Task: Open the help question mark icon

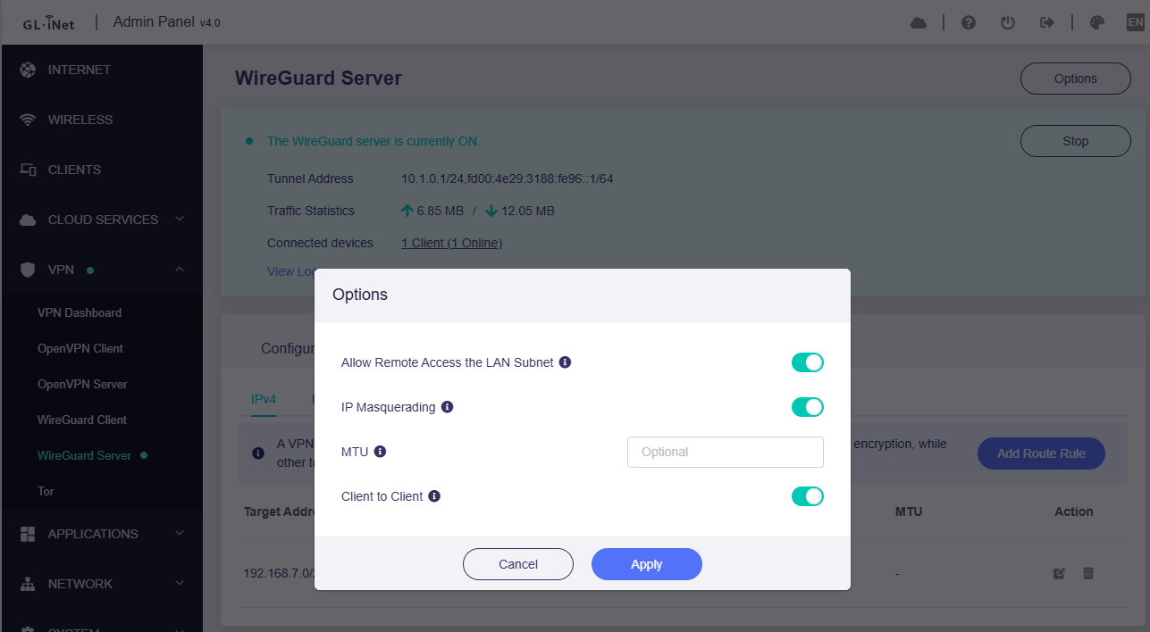Action: point(969,22)
